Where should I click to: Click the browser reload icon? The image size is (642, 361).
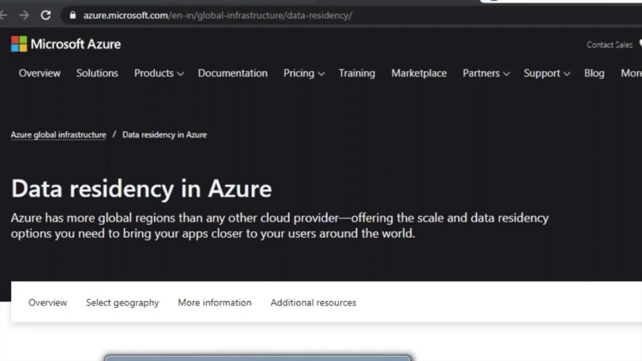point(46,15)
